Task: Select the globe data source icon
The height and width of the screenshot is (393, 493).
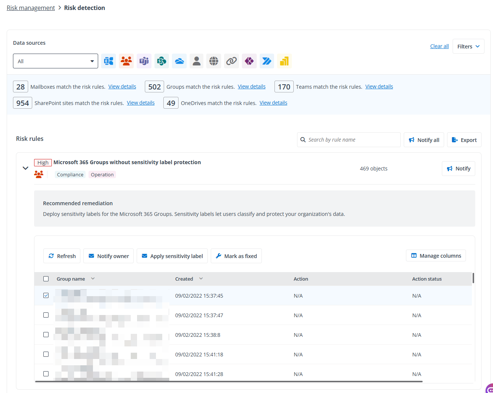Action: click(214, 61)
